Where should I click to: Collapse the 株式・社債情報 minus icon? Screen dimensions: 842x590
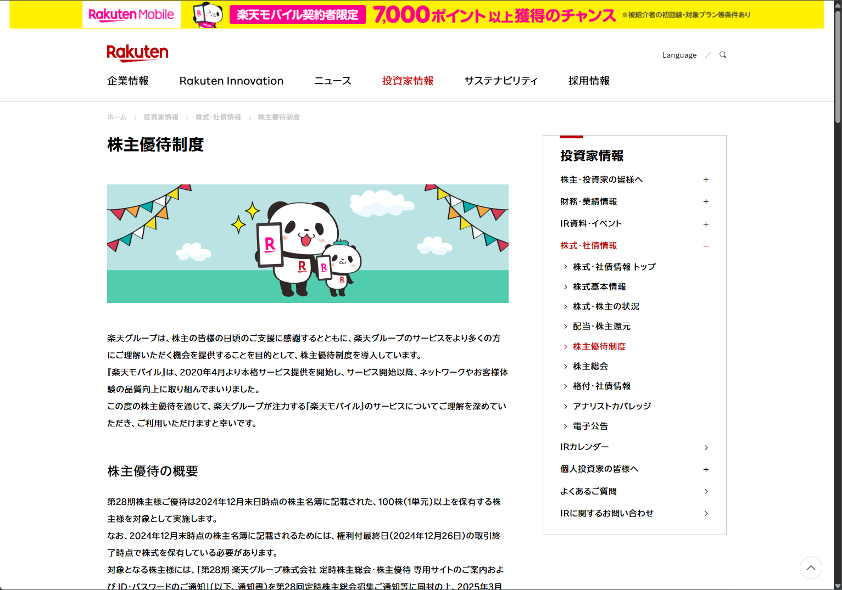point(706,246)
